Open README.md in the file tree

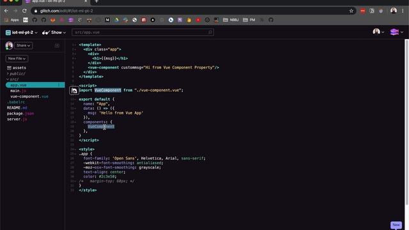(17, 108)
